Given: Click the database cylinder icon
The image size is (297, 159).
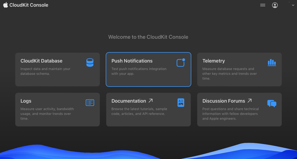Looking at the screenshot, I should pos(90,63).
